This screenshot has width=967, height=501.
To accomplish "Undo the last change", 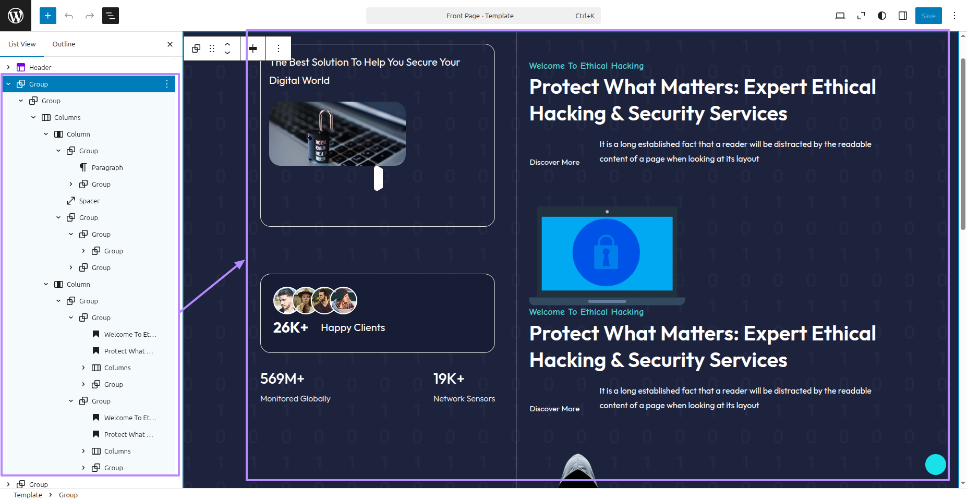I will (69, 16).
